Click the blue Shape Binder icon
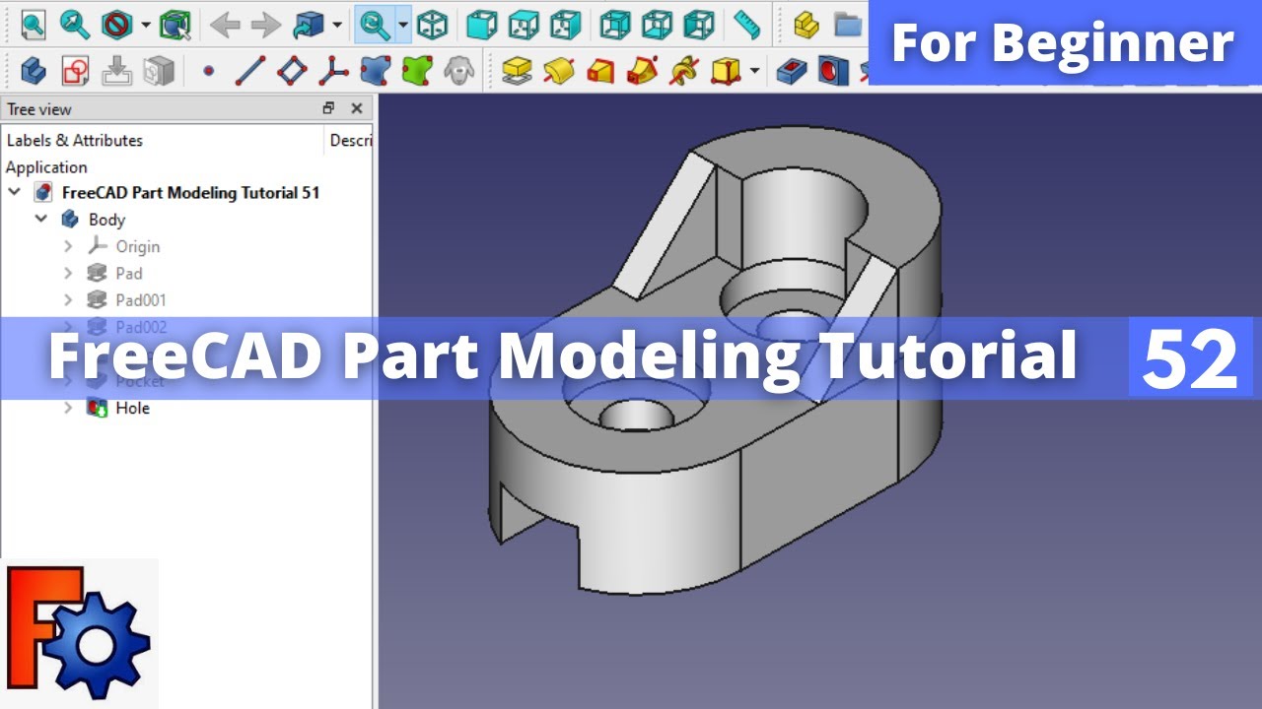1262x709 pixels. click(x=375, y=70)
